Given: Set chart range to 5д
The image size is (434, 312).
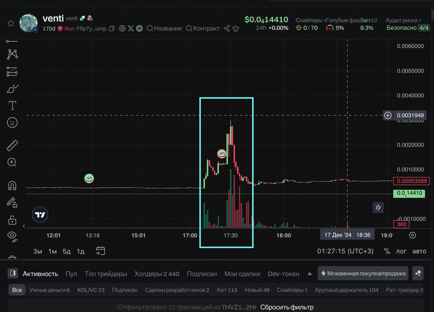Looking at the screenshot, I should [66, 251].
